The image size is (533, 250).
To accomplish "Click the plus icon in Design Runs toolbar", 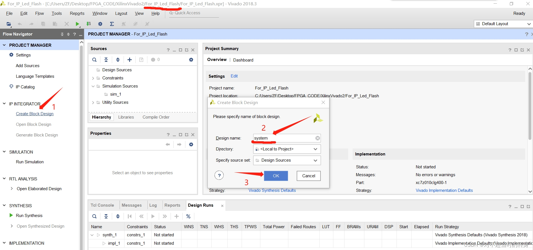I will click(176, 216).
